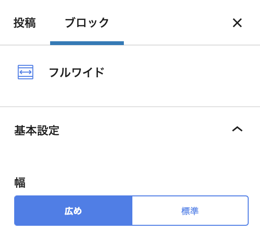This screenshot has width=260, height=240.
Task: Click the 幅 field label
Action: click(20, 183)
